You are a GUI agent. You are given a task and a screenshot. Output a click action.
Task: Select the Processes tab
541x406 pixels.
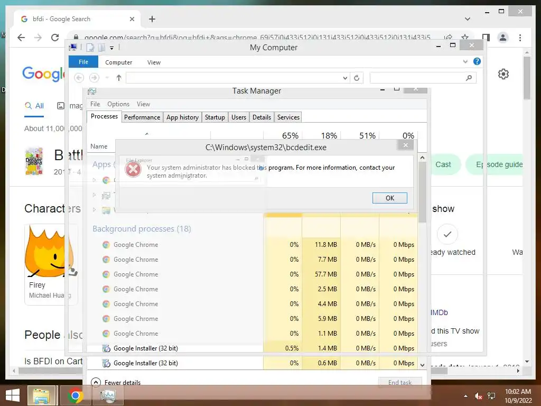click(104, 116)
